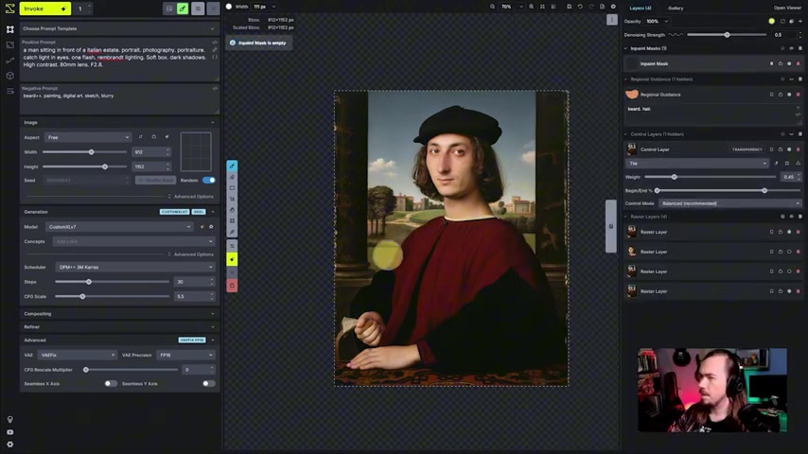The image size is (808, 454).
Task: Click the swap width and height icon
Action: coord(141,137)
